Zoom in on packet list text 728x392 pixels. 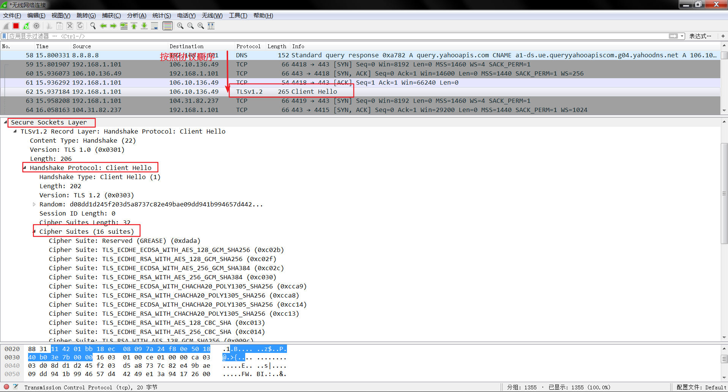180,26
